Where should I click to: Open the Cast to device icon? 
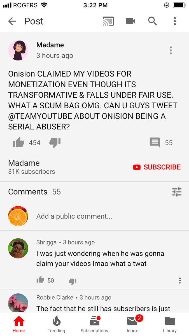click(x=108, y=21)
